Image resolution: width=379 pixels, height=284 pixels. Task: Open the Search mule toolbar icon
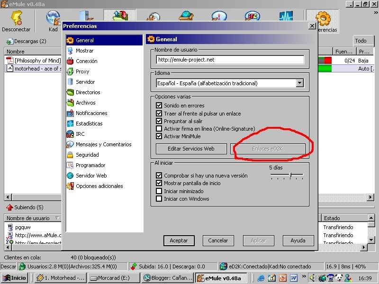pyautogui.click(x=153, y=17)
